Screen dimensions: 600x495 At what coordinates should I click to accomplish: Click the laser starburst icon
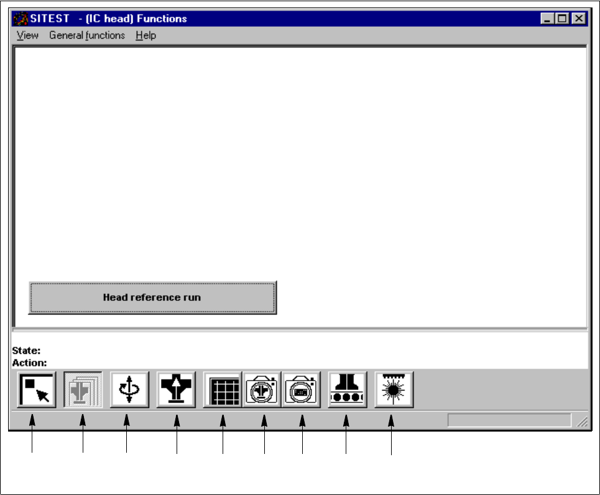pos(394,390)
